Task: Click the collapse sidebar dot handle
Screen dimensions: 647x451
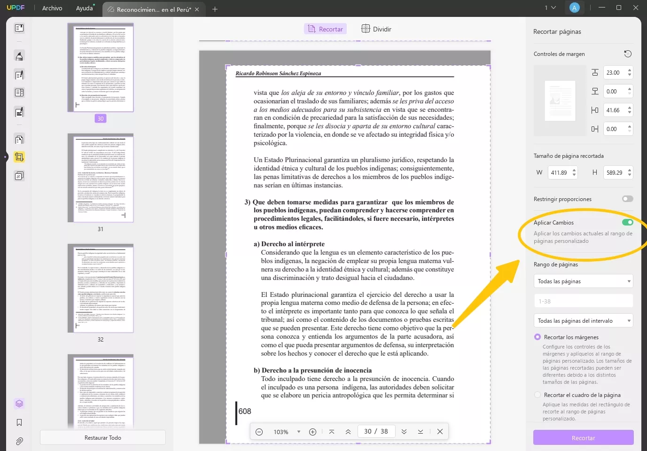Action: click(x=5, y=157)
